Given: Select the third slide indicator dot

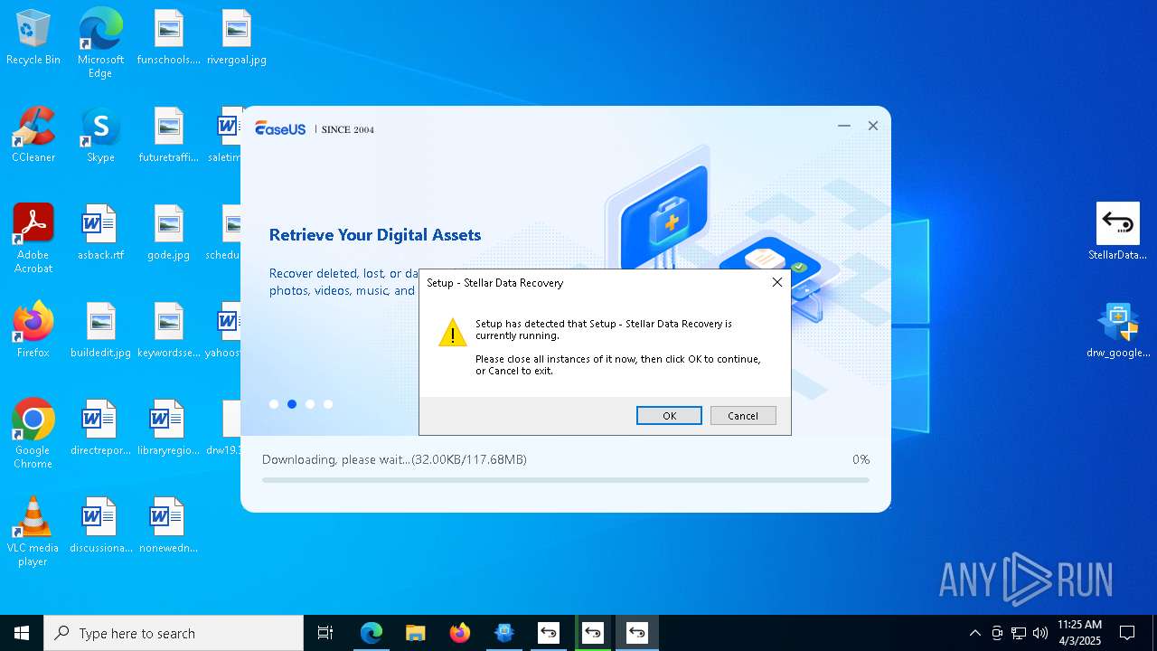Looking at the screenshot, I should (310, 404).
